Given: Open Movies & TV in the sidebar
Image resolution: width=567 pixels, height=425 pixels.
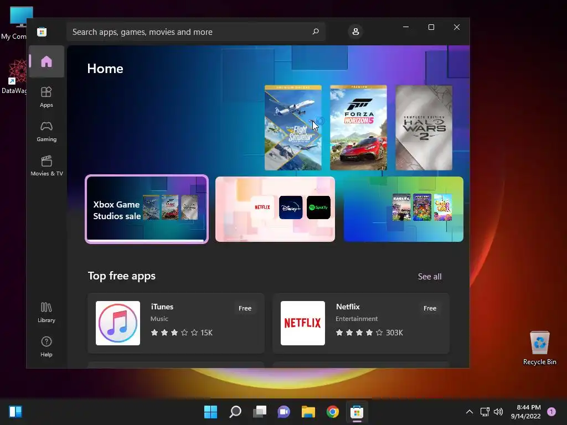Looking at the screenshot, I should point(47,166).
